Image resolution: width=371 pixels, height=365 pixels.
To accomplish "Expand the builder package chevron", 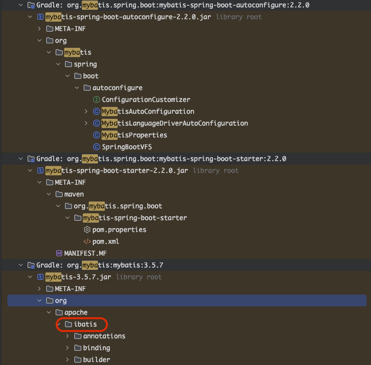I will [67, 360].
